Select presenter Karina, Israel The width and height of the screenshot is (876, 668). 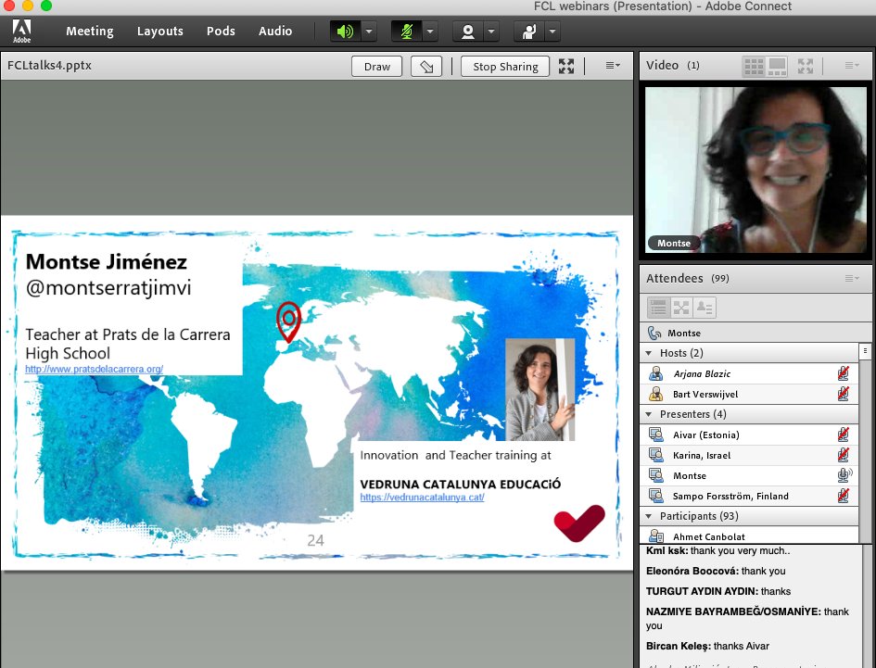[749, 455]
